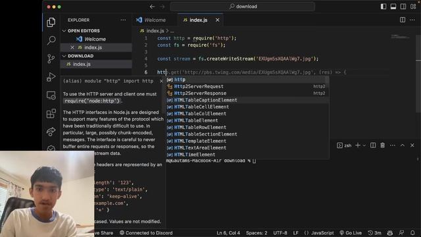The height and width of the screenshot is (237, 421).
Task: Close the suggestion details documentation panel
Action: click(x=161, y=81)
